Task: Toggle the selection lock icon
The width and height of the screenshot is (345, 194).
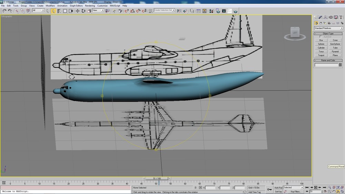Action: point(195,188)
